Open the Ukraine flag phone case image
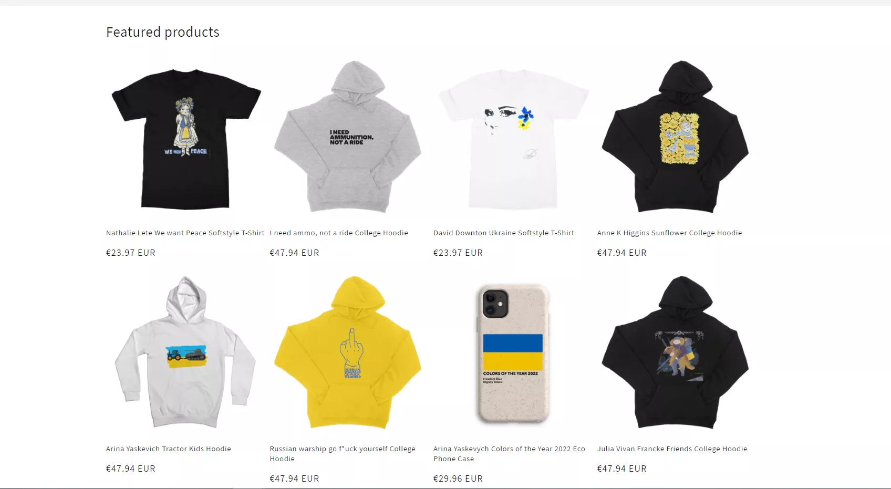The height and width of the screenshot is (489, 891). pos(512,353)
